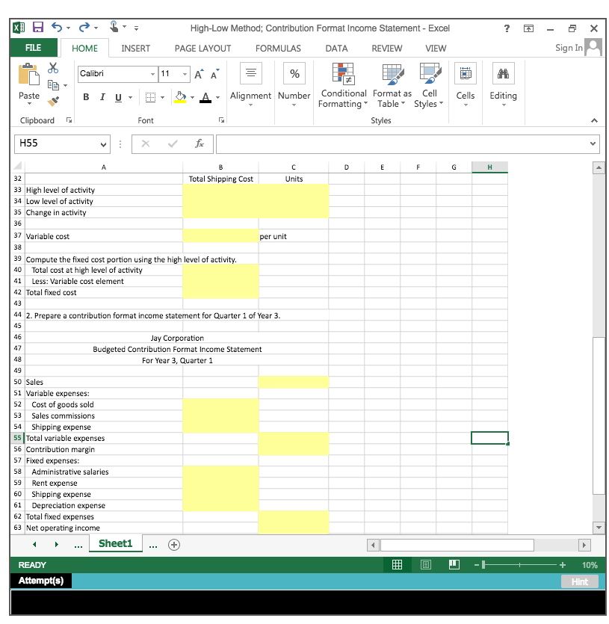Screen dimensions: 609x624
Task: Toggle bold formatting
Action: click(x=85, y=97)
